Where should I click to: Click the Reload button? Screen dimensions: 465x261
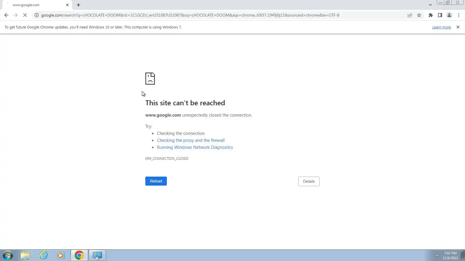(x=156, y=181)
